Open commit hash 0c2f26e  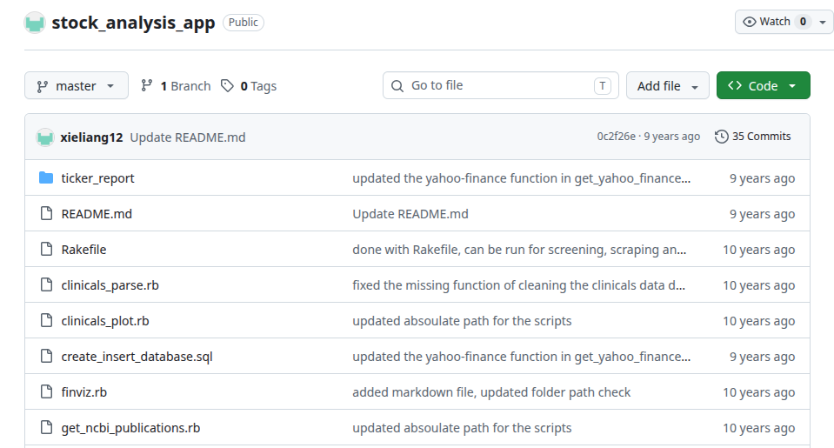click(x=616, y=137)
